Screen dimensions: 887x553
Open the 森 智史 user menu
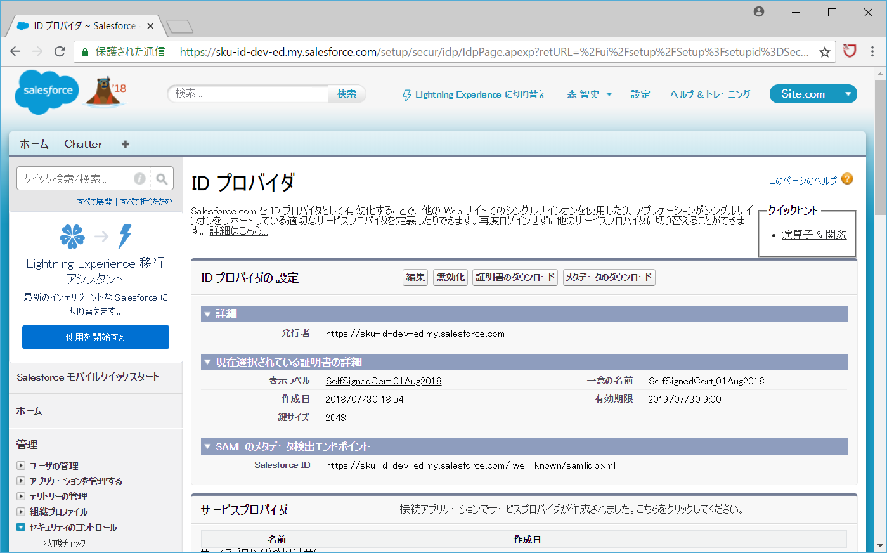590,94
